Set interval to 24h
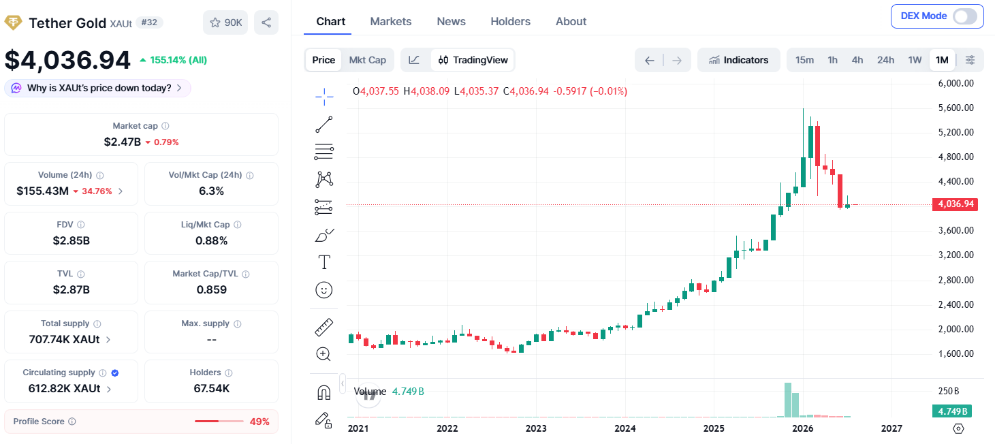 pyautogui.click(x=886, y=60)
